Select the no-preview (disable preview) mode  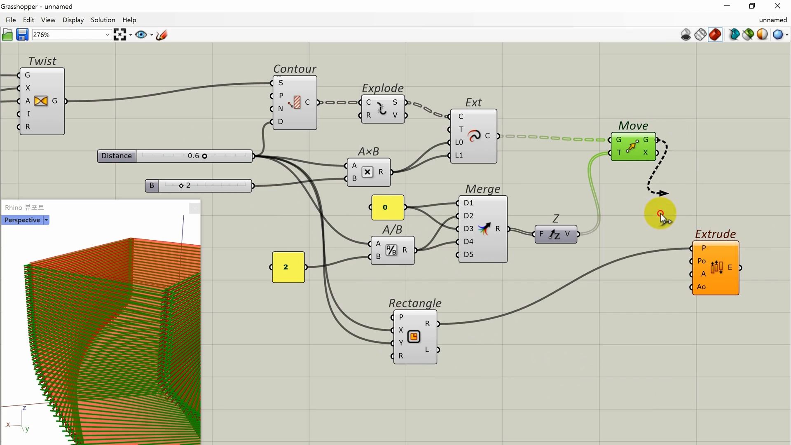686,35
